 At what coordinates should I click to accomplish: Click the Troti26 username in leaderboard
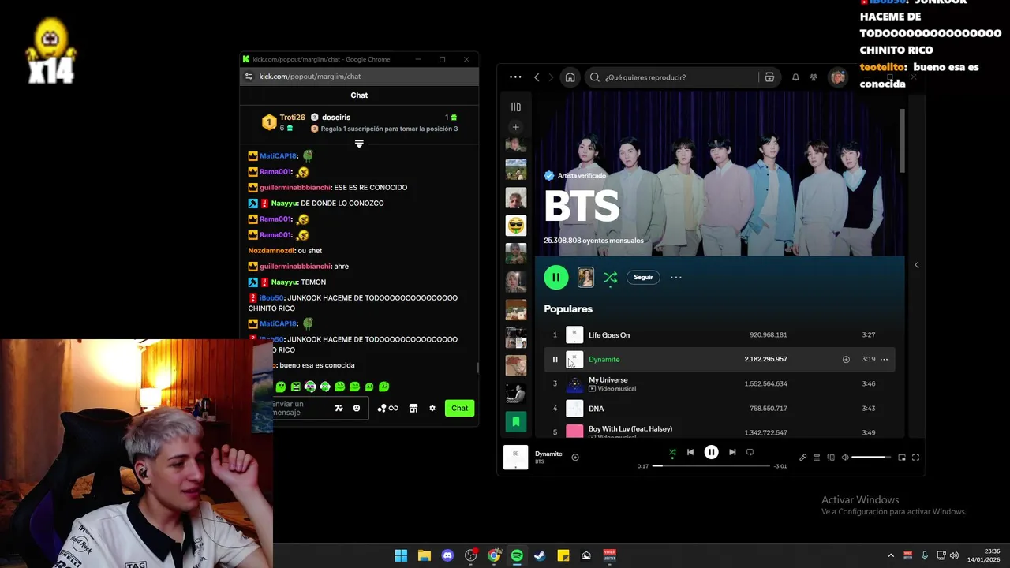pos(292,118)
